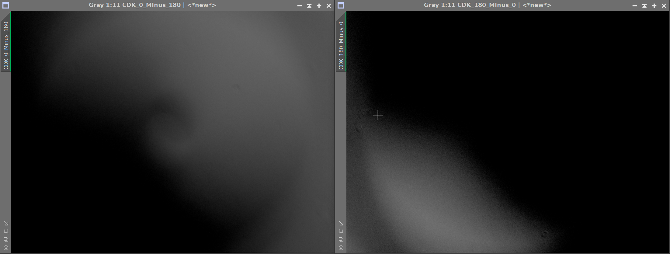Click title text 'Gray 1:11 CDK_0_Minus_180'

(x=135, y=5)
